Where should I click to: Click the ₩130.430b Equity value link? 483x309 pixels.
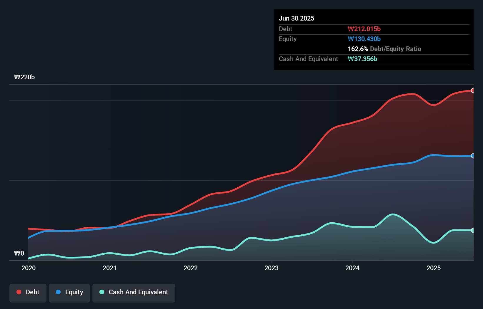364,39
